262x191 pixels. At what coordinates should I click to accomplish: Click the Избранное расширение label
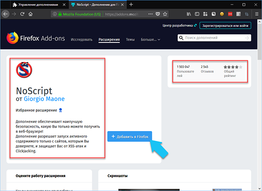36,110
